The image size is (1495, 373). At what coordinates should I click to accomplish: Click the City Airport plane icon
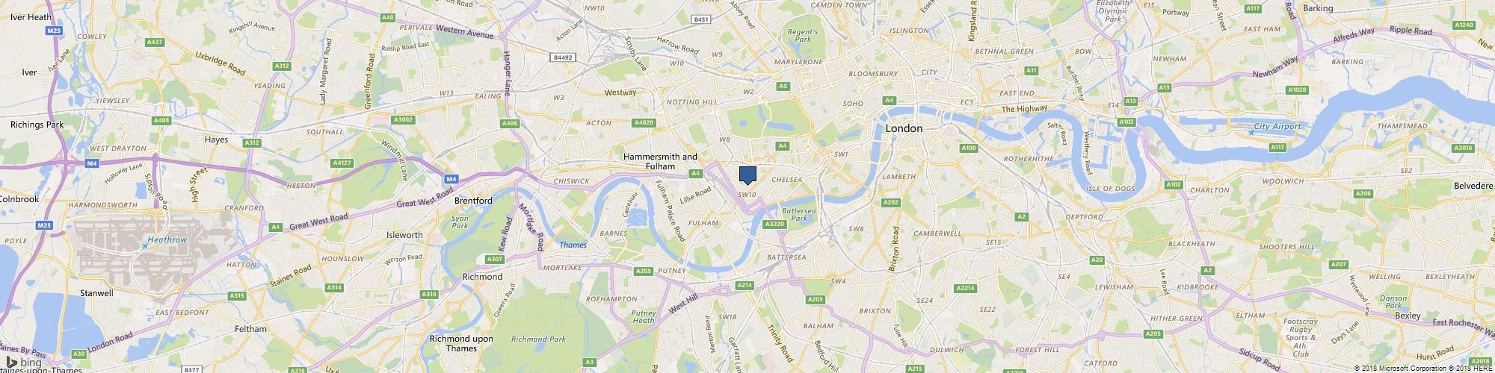pos(1251,132)
